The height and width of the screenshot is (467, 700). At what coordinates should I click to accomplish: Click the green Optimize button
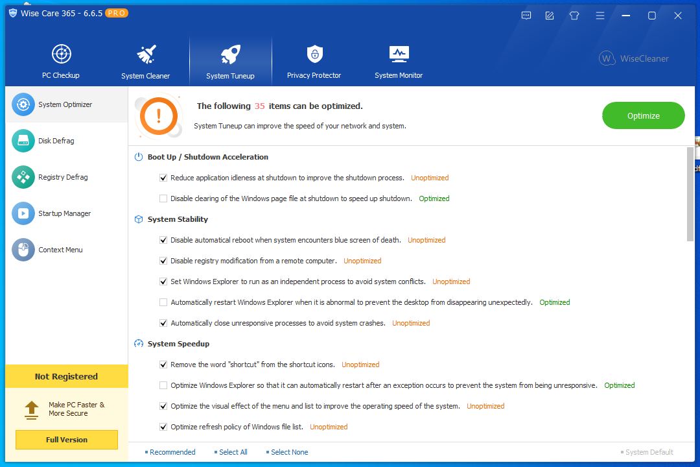(x=644, y=115)
